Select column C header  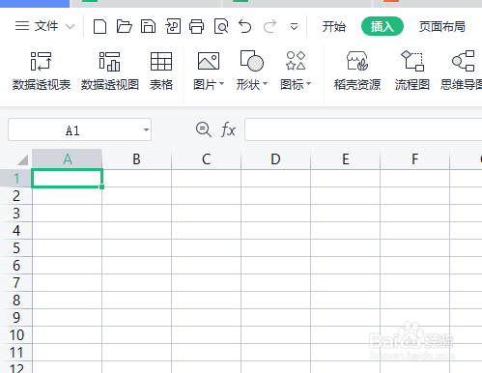(206, 159)
